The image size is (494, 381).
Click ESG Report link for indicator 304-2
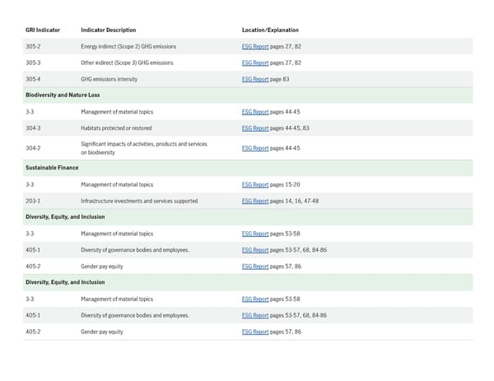pyautogui.click(x=255, y=148)
